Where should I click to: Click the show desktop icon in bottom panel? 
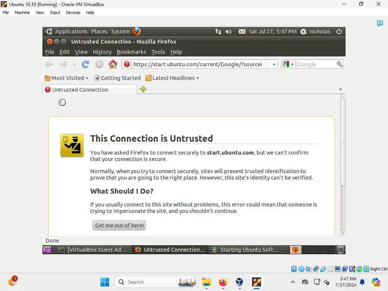tap(47, 250)
